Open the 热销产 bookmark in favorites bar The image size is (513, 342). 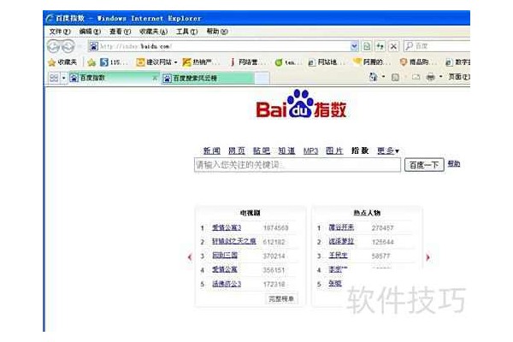coord(201,62)
